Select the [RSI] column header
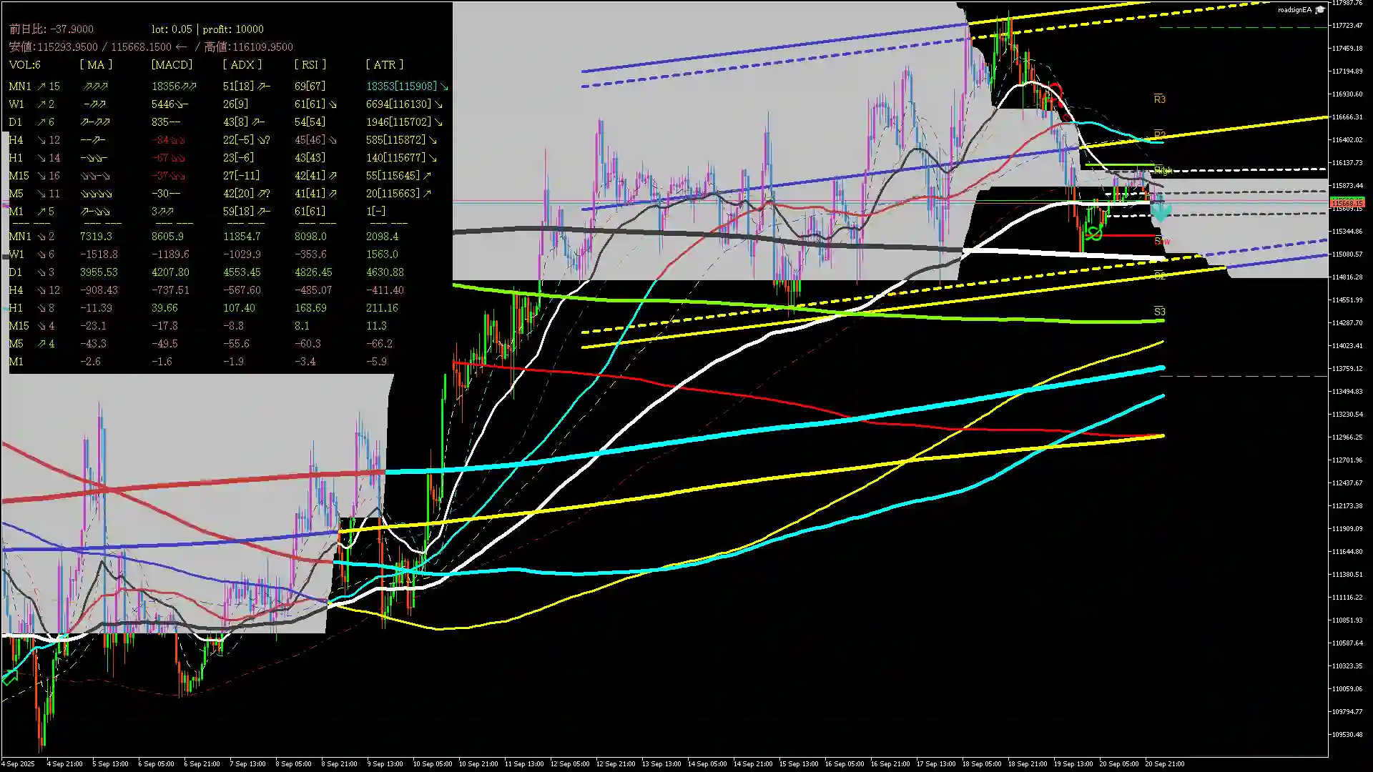 click(x=310, y=65)
